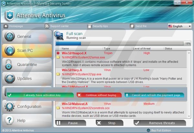Click the Stop X icon

99,123
